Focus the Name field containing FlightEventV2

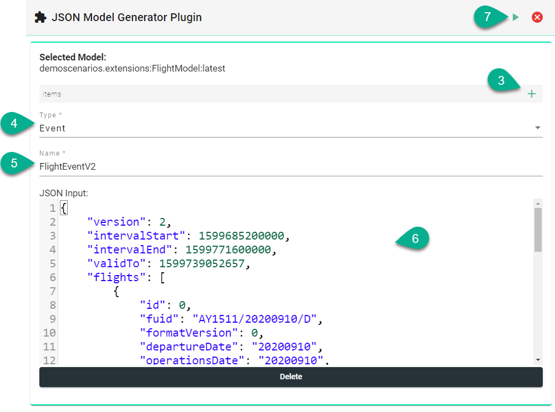click(277, 166)
